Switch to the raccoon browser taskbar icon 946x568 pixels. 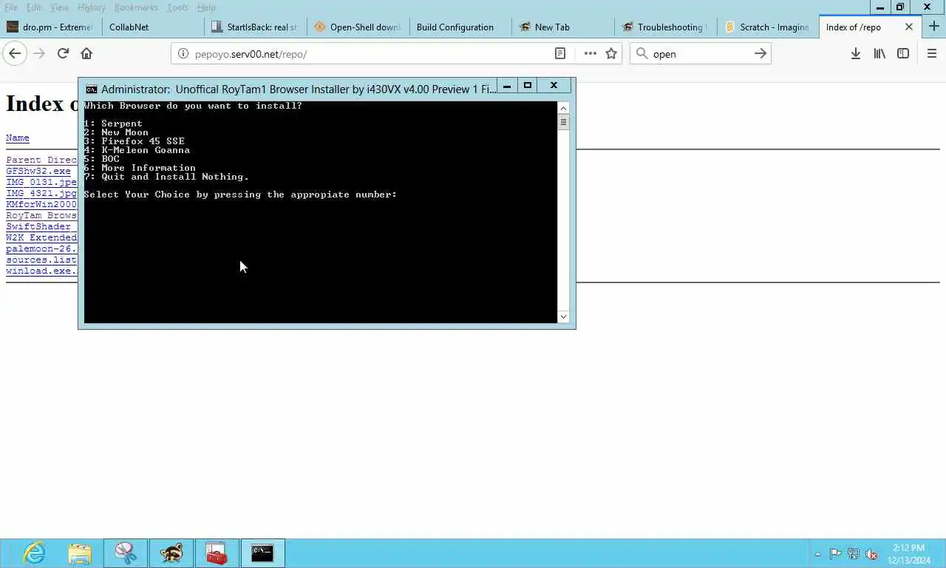(171, 553)
